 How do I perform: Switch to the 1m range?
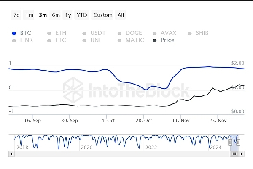click(x=30, y=15)
